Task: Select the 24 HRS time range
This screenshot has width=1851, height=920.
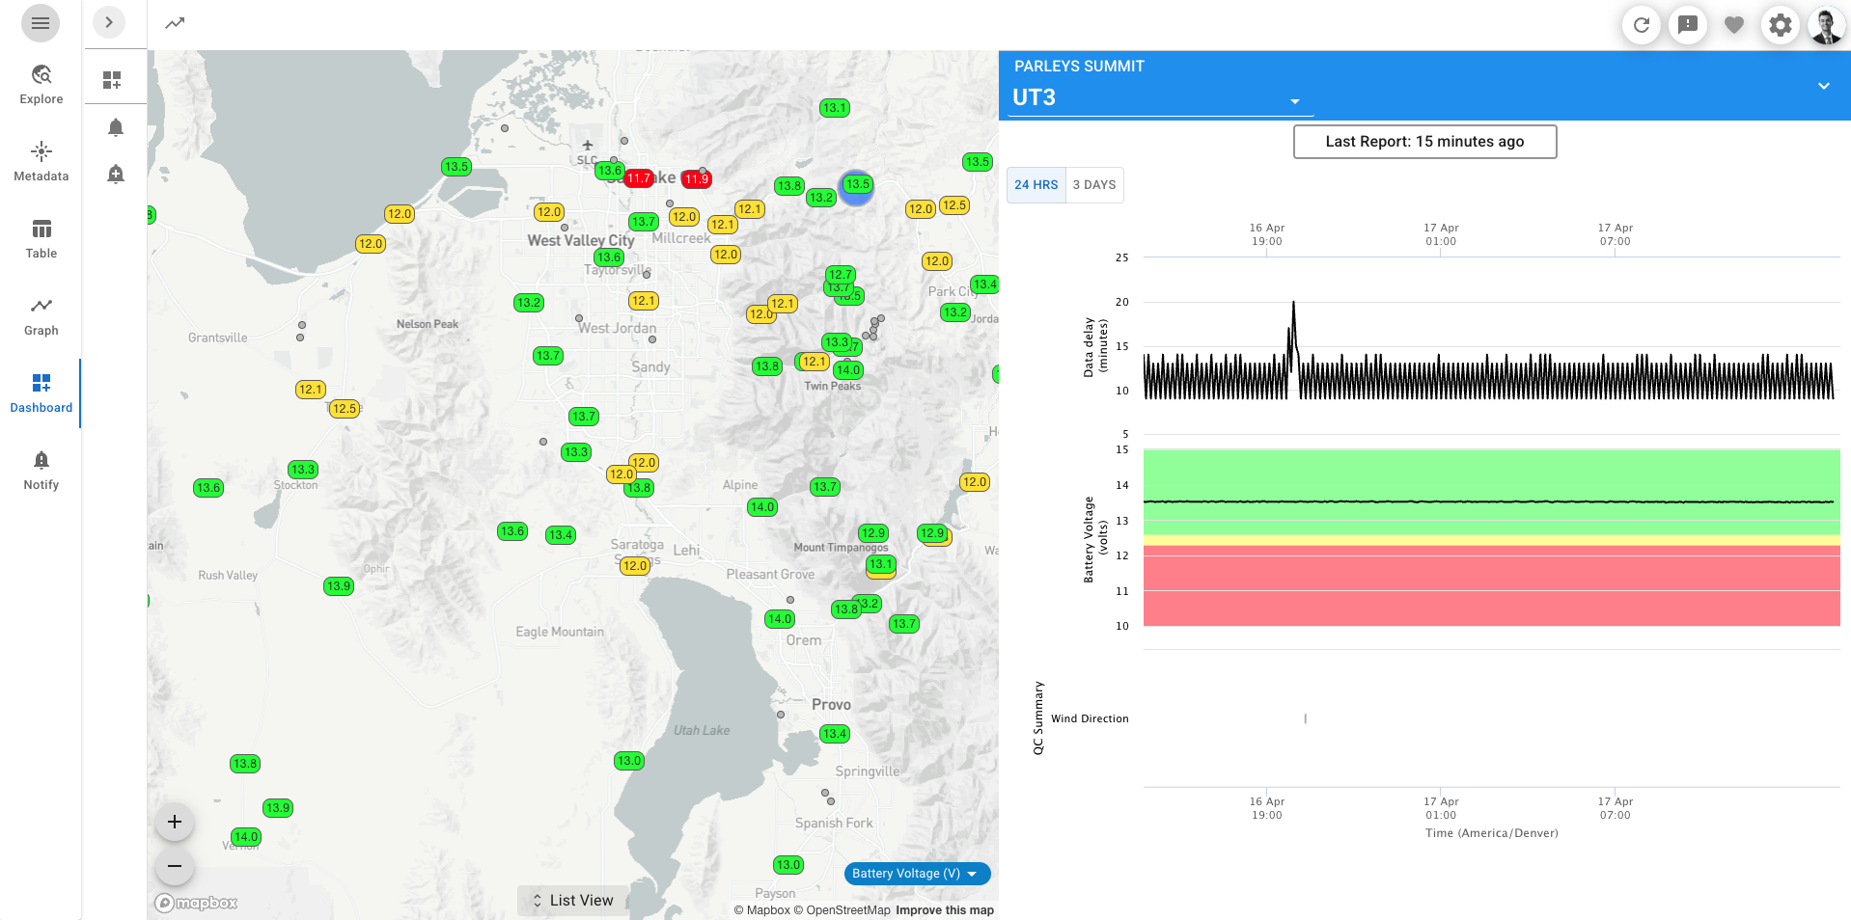Action: click(1036, 185)
